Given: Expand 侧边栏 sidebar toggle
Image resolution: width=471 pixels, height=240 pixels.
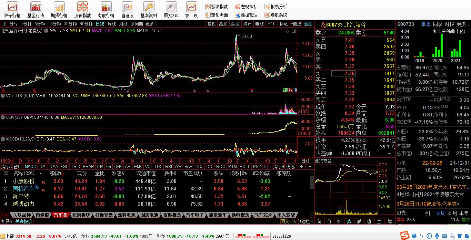Looking at the screenshot, I should point(305,221).
